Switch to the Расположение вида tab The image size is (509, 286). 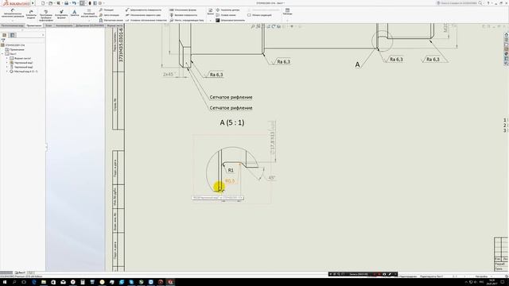(x=13, y=25)
